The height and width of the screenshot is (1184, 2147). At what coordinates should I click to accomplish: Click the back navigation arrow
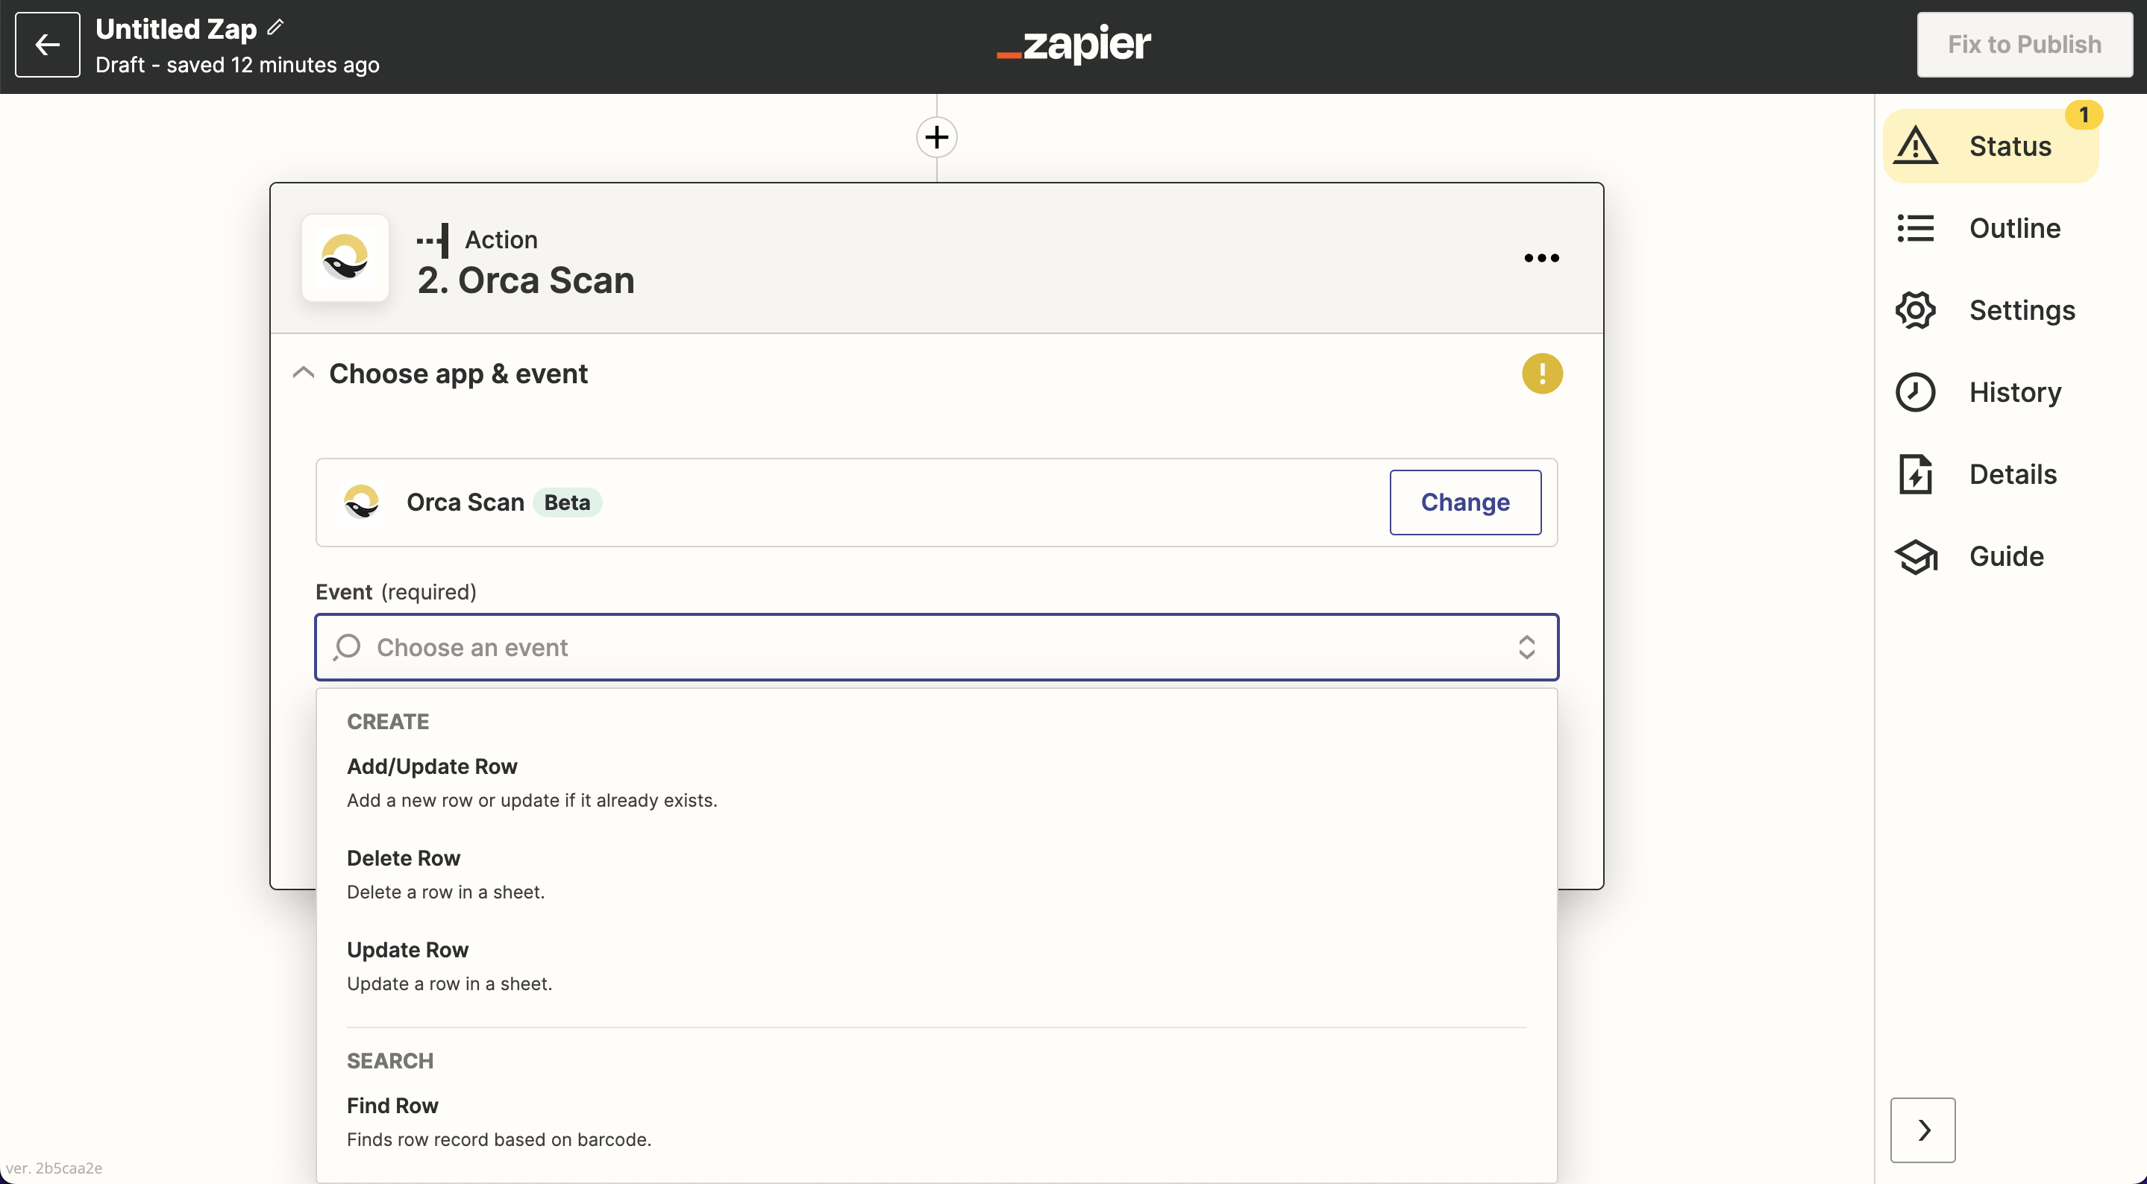(46, 42)
